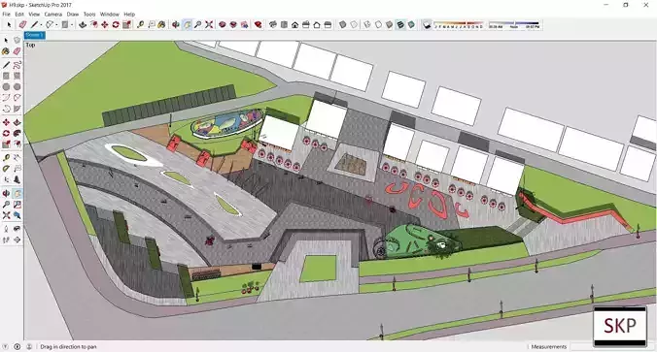The width and height of the screenshot is (657, 352).
Task: Switch to Top view icon
Action: coord(284,24)
